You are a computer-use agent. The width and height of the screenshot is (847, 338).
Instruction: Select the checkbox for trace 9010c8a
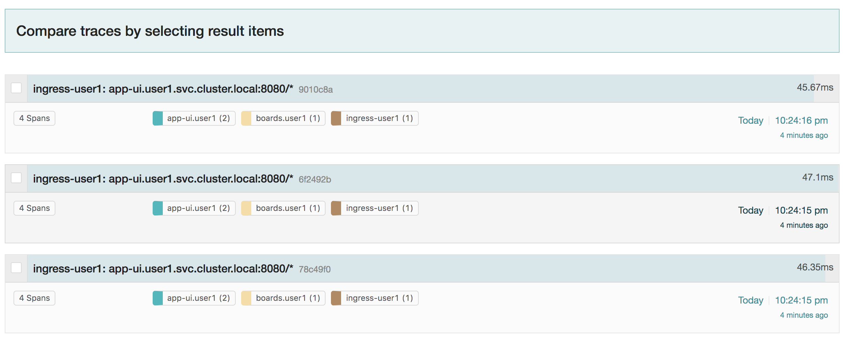16,88
